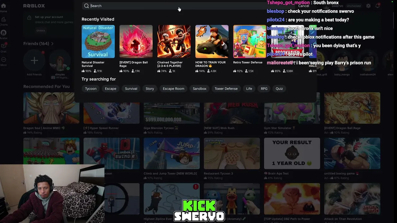Open the Hyper Speed Runner thumbnail
This screenshot has width=397, height=223.
(111, 108)
